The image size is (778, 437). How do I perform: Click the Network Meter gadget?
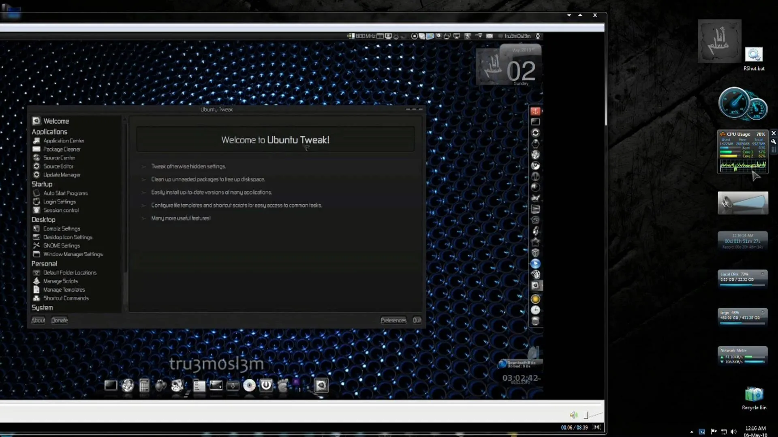tap(743, 356)
